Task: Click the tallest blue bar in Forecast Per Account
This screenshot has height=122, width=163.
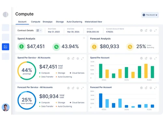Action: [x=101, y=101]
